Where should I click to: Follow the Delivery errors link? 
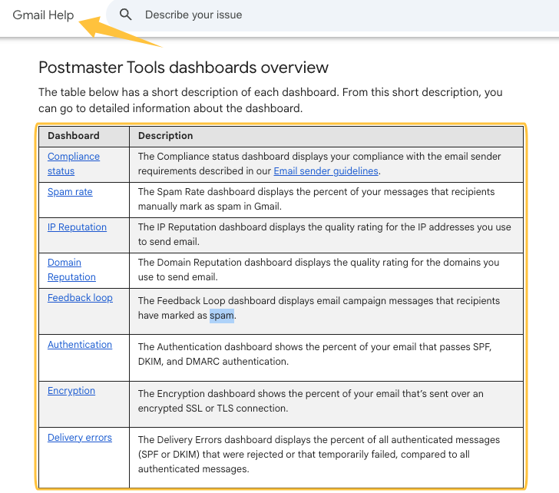point(80,438)
